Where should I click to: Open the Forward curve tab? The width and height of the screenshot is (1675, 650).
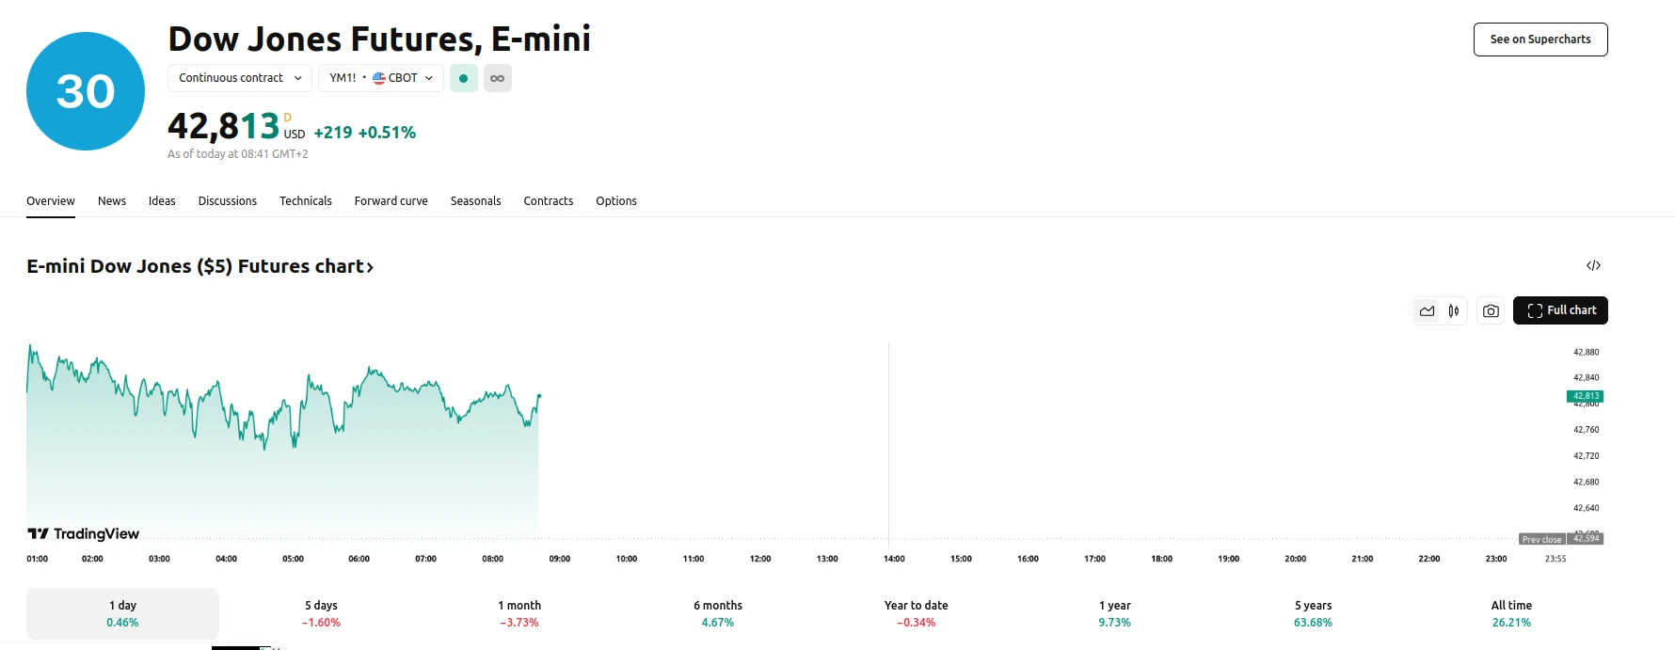(391, 200)
